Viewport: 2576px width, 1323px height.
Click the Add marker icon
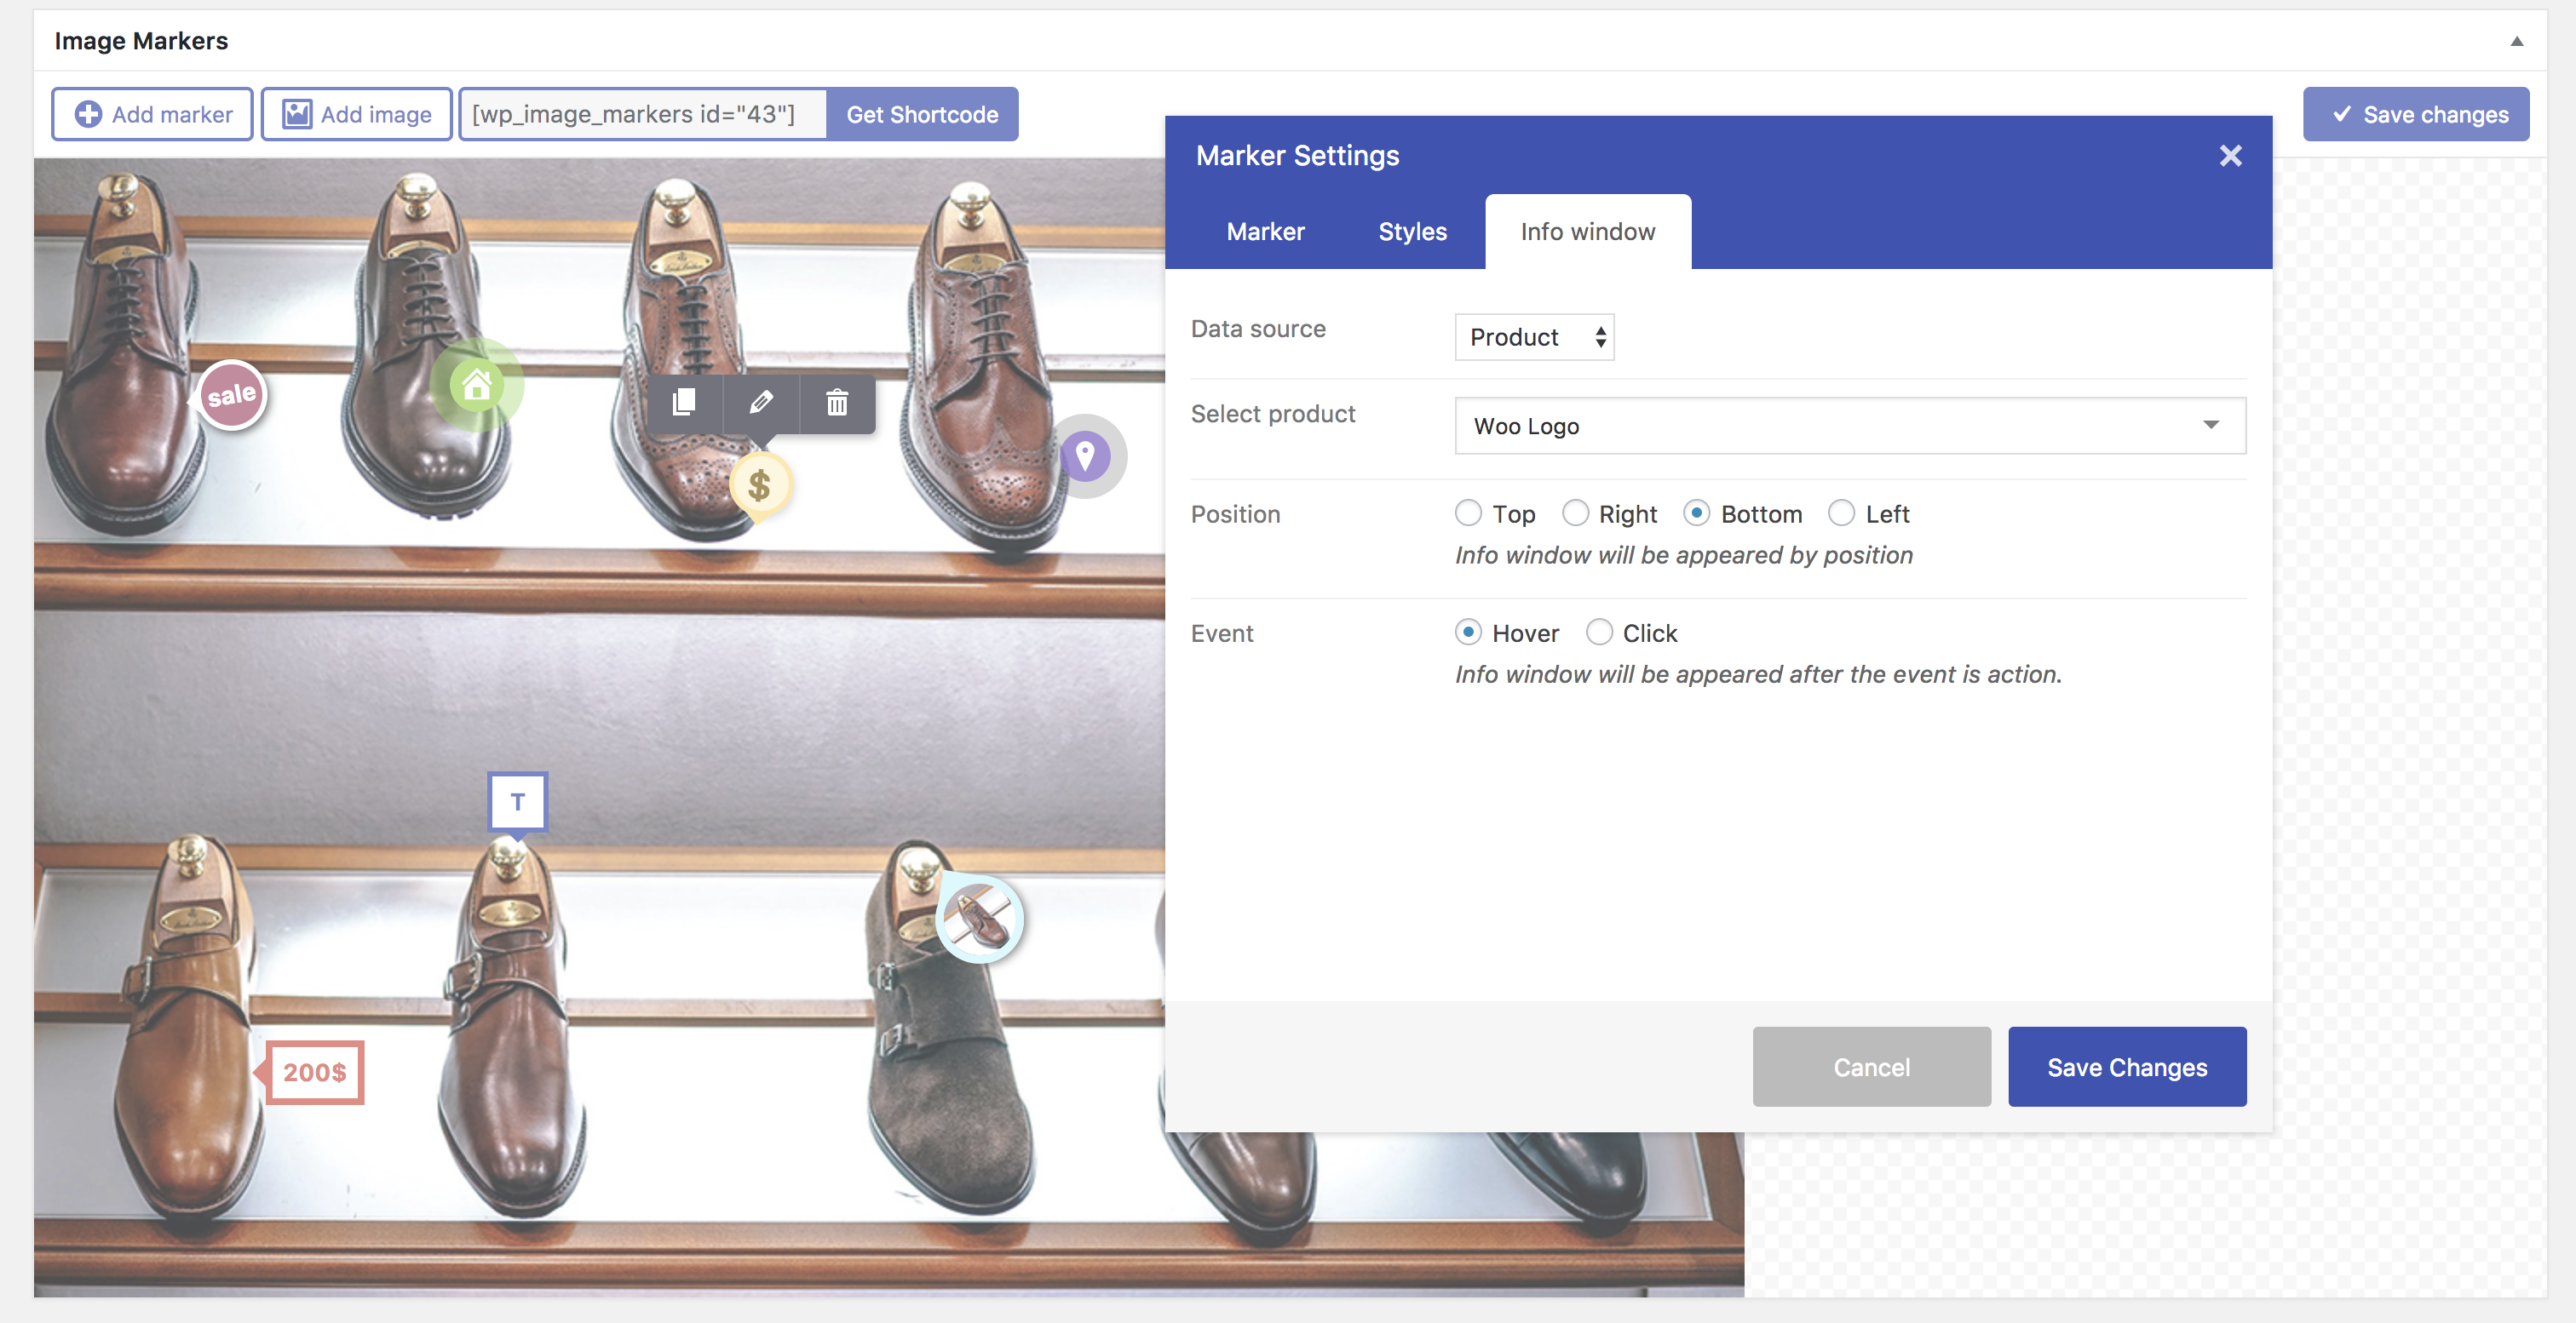[x=86, y=113]
